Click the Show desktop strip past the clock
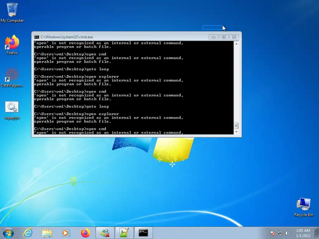Viewport: 319px width, 239px height. coord(317,233)
